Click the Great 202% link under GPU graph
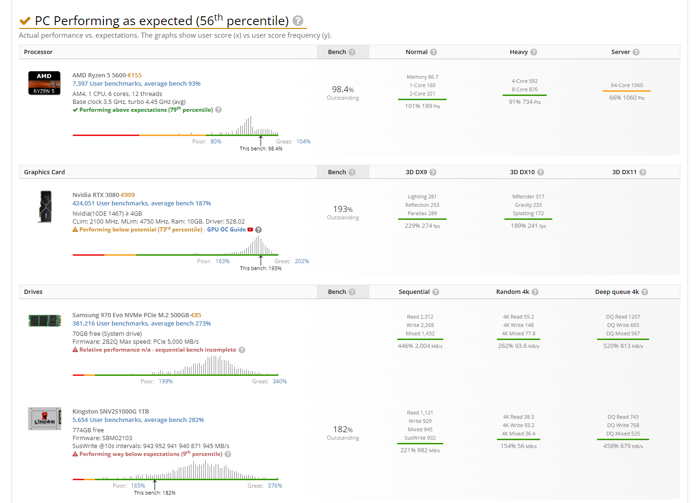This screenshot has width=699, height=503. click(x=302, y=261)
